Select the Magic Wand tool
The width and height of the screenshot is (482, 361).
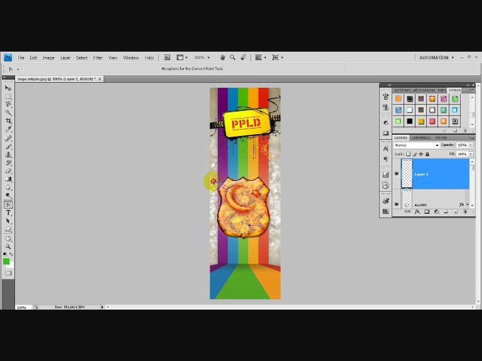(x=8, y=113)
